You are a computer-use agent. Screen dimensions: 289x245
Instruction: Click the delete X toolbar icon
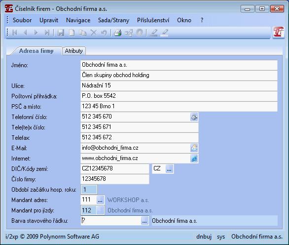[x=94, y=33]
